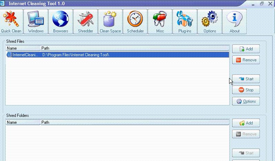Open the Scheduler clock icon
The height and width of the screenshot is (161, 275).
[135, 19]
